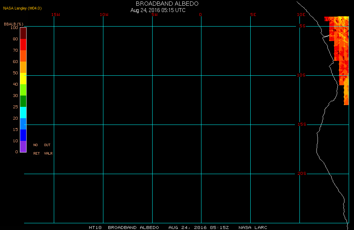Click the dark red 80-100% legend swatch
This screenshot has height=230, width=354.
point(23,33)
